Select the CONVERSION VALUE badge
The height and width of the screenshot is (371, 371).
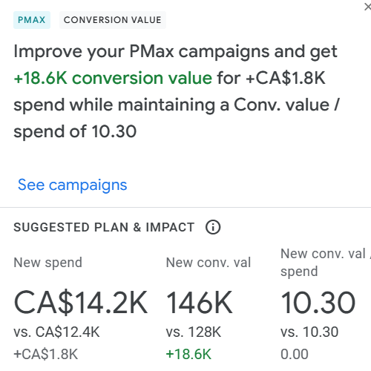click(113, 20)
